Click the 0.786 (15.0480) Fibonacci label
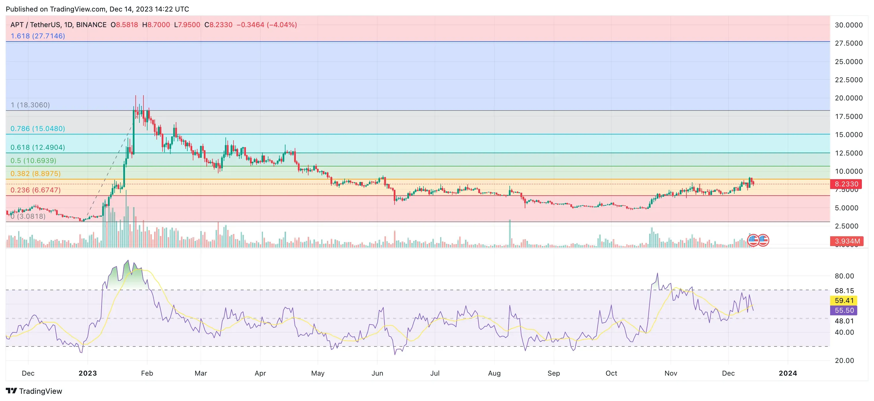The width and height of the screenshot is (874, 401). click(38, 128)
